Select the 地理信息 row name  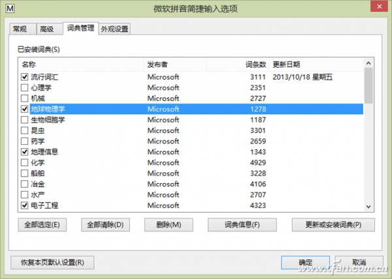[x=44, y=152]
